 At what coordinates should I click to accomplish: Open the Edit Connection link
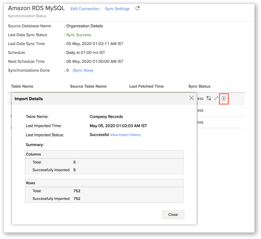point(85,9)
